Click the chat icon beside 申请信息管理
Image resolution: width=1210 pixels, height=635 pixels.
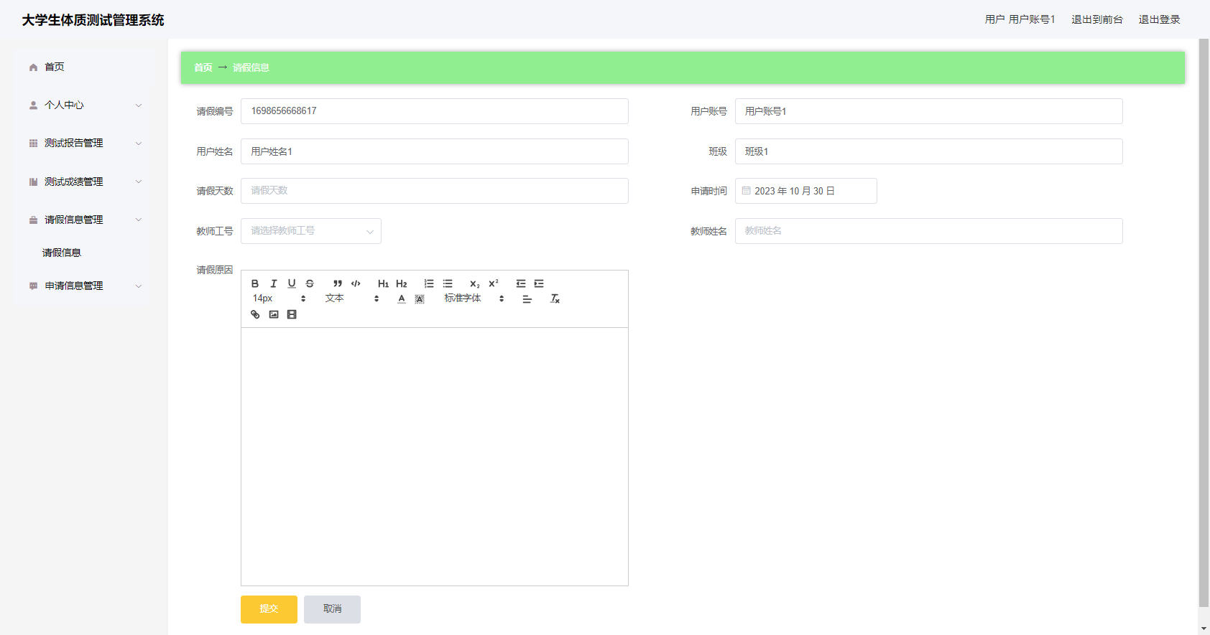33,286
